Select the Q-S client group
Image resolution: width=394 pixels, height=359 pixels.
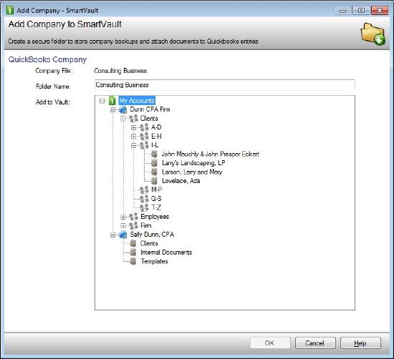pyautogui.click(x=156, y=199)
